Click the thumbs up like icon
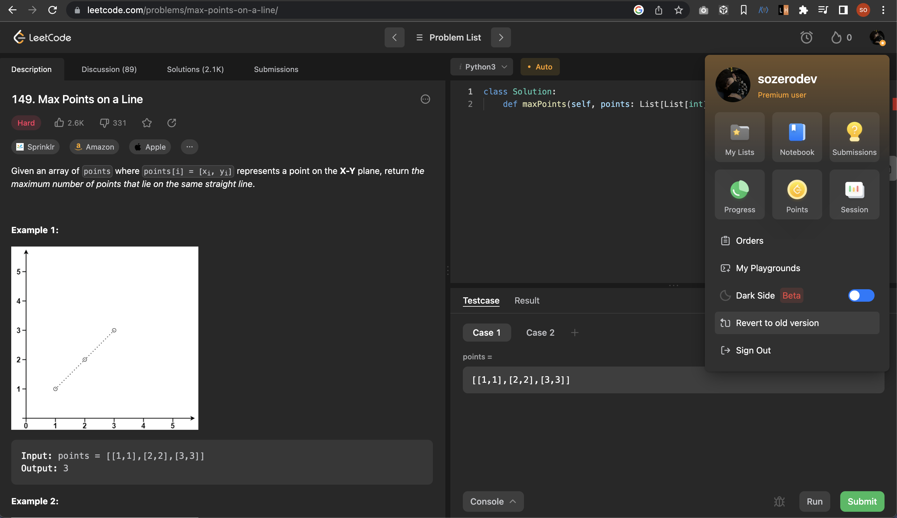Image resolution: width=897 pixels, height=518 pixels. [59, 123]
